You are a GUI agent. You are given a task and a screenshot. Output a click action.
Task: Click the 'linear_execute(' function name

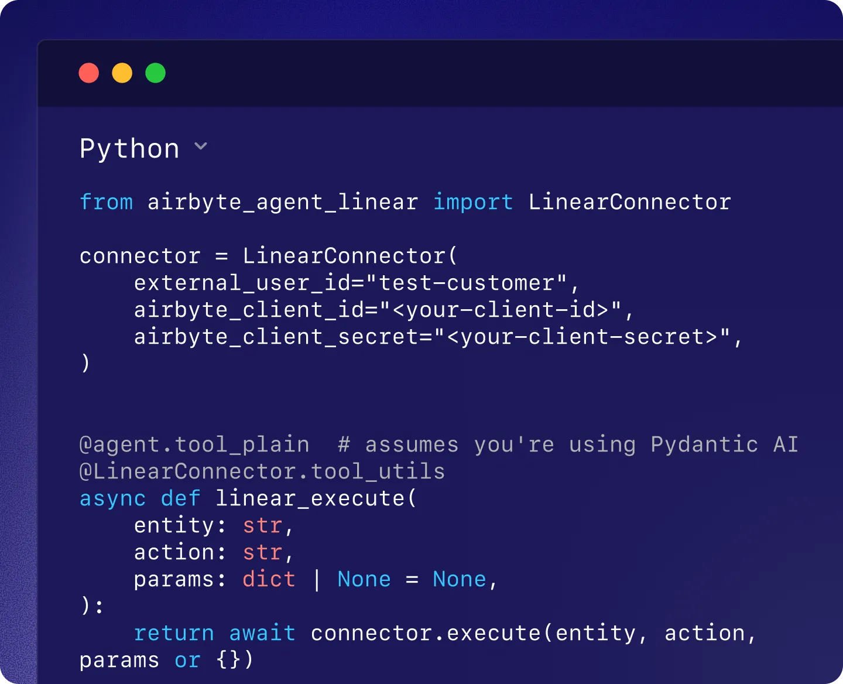click(x=316, y=498)
